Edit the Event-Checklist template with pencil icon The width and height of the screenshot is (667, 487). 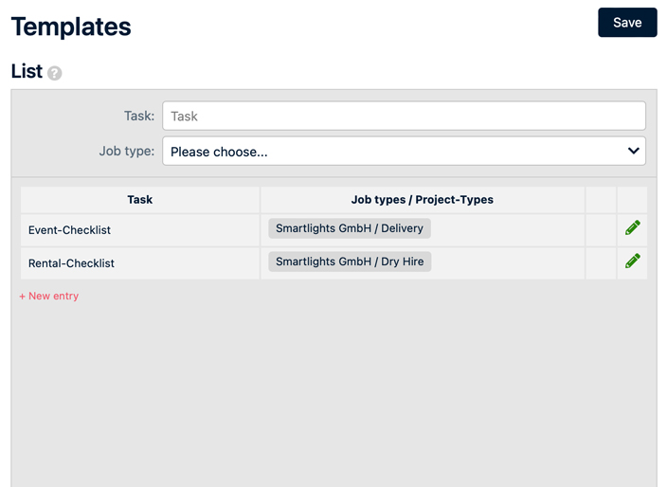632,227
